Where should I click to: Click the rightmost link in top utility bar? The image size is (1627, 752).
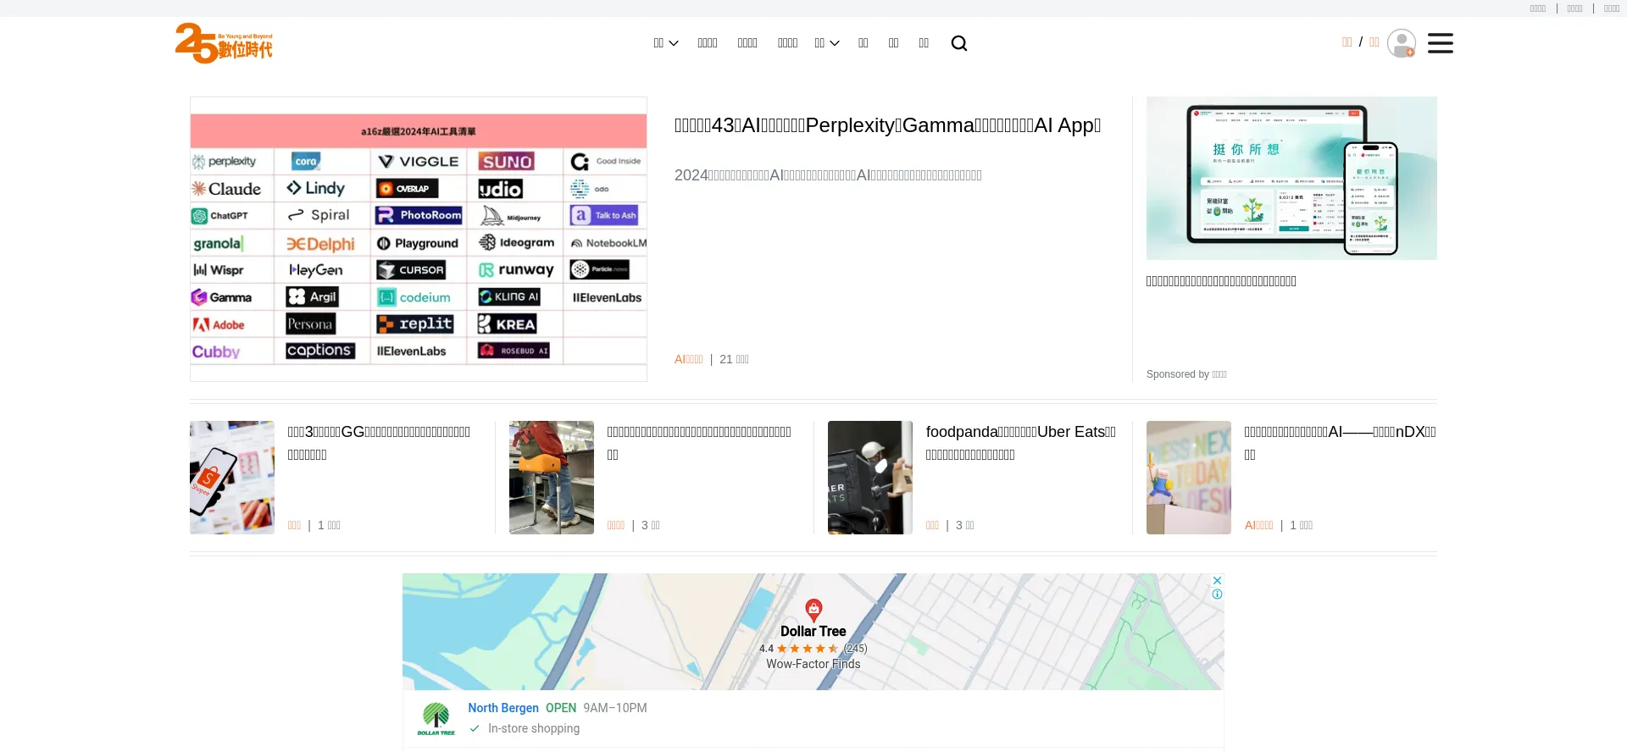pyautogui.click(x=1611, y=8)
